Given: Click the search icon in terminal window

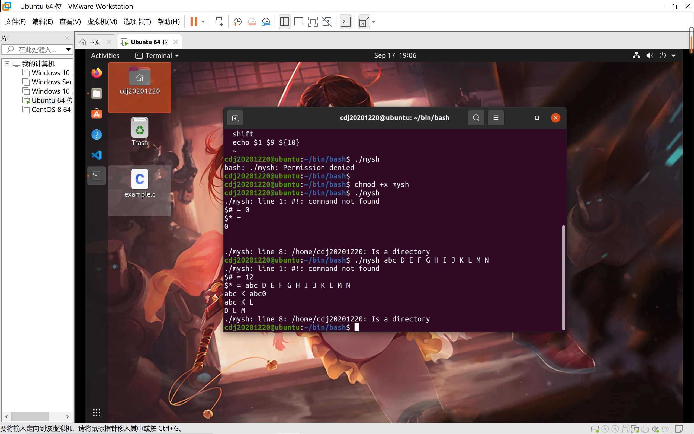Looking at the screenshot, I should (x=475, y=117).
